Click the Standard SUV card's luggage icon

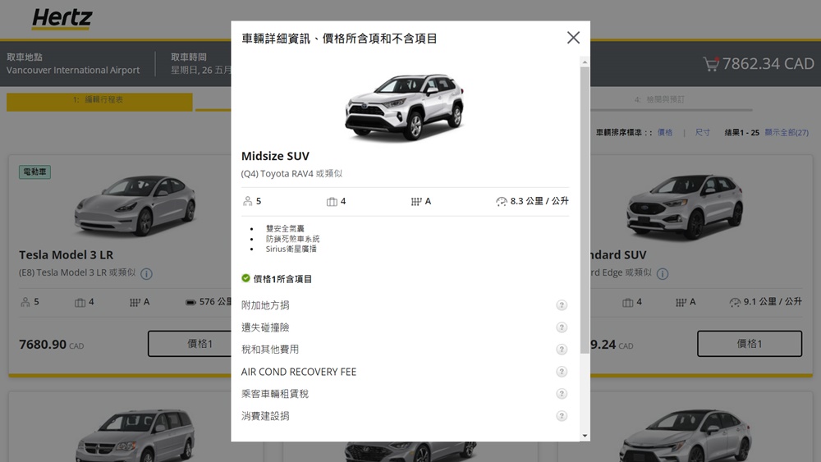click(x=628, y=302)
